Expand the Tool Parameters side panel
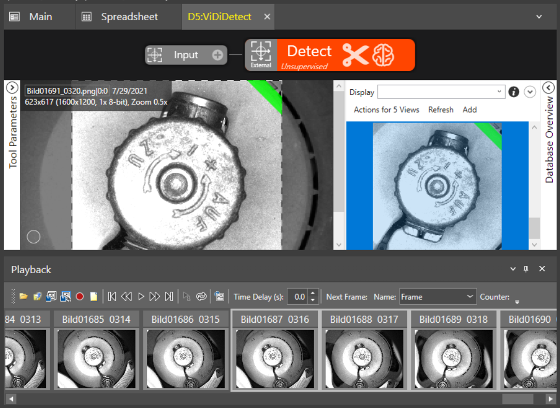This screenshot has height=408, width=560. point(12,88)
